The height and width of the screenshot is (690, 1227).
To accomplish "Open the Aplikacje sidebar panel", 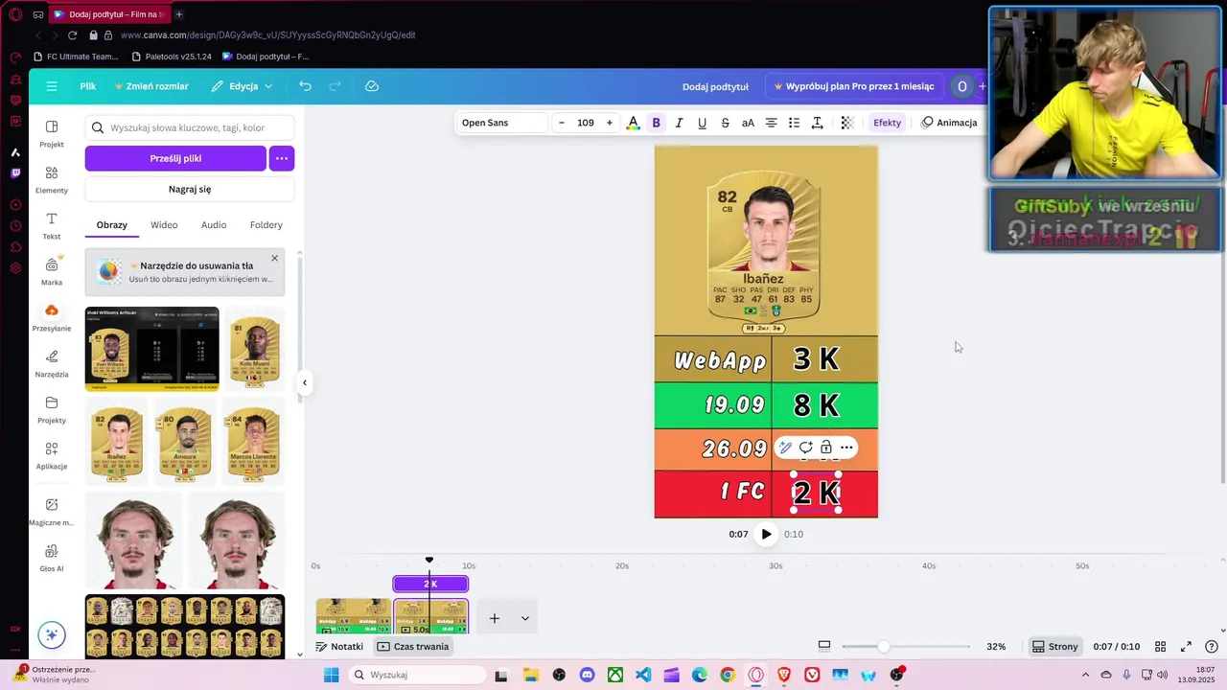I will point(52,456).
